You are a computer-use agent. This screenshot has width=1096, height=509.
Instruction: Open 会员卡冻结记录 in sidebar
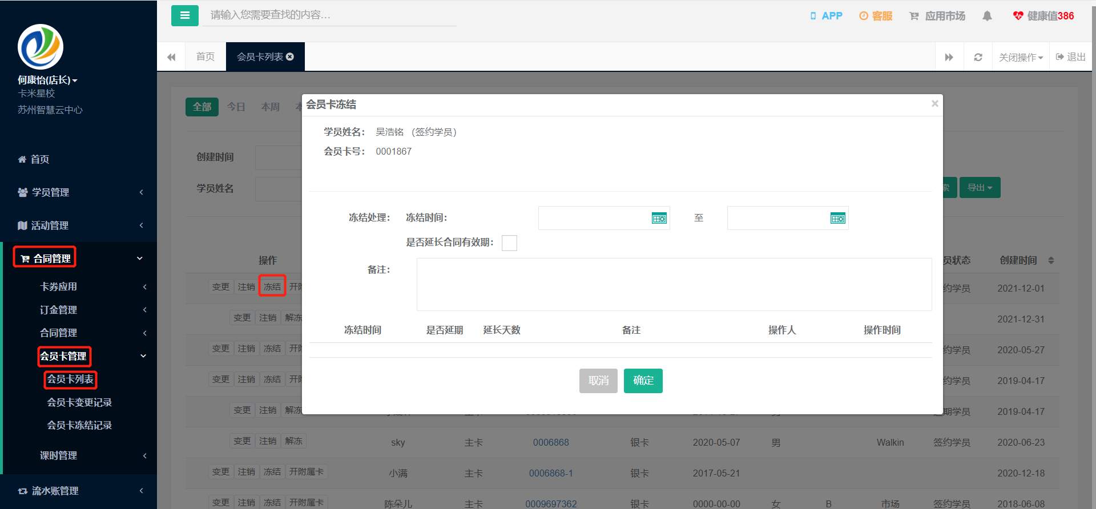point(79,425)
